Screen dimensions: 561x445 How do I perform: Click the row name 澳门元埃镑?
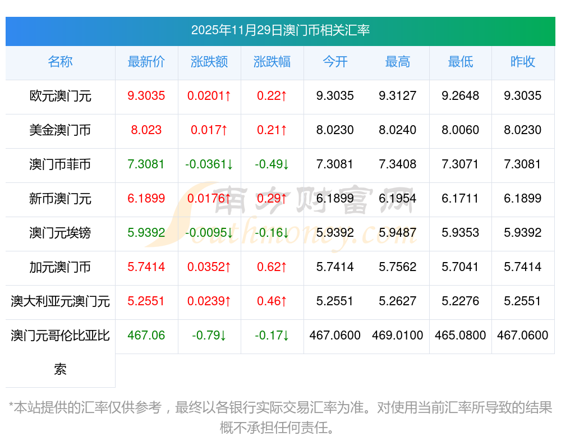tap(60, 233)
